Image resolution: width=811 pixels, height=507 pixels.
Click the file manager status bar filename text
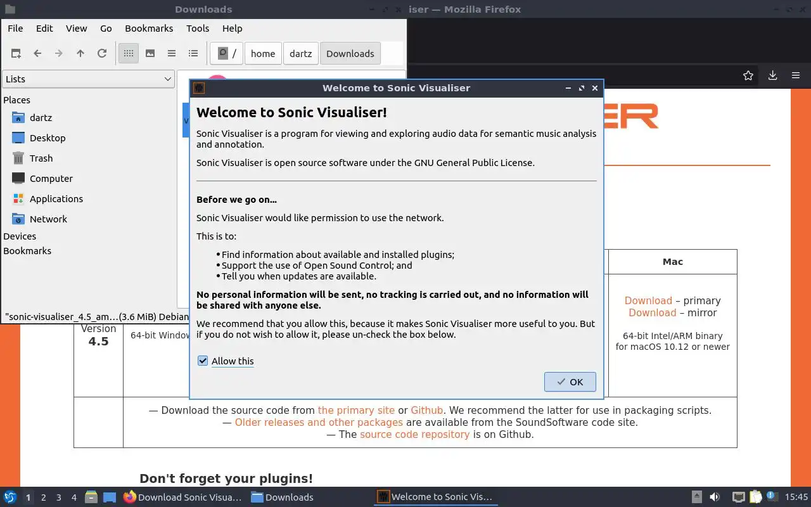[96, 316]
